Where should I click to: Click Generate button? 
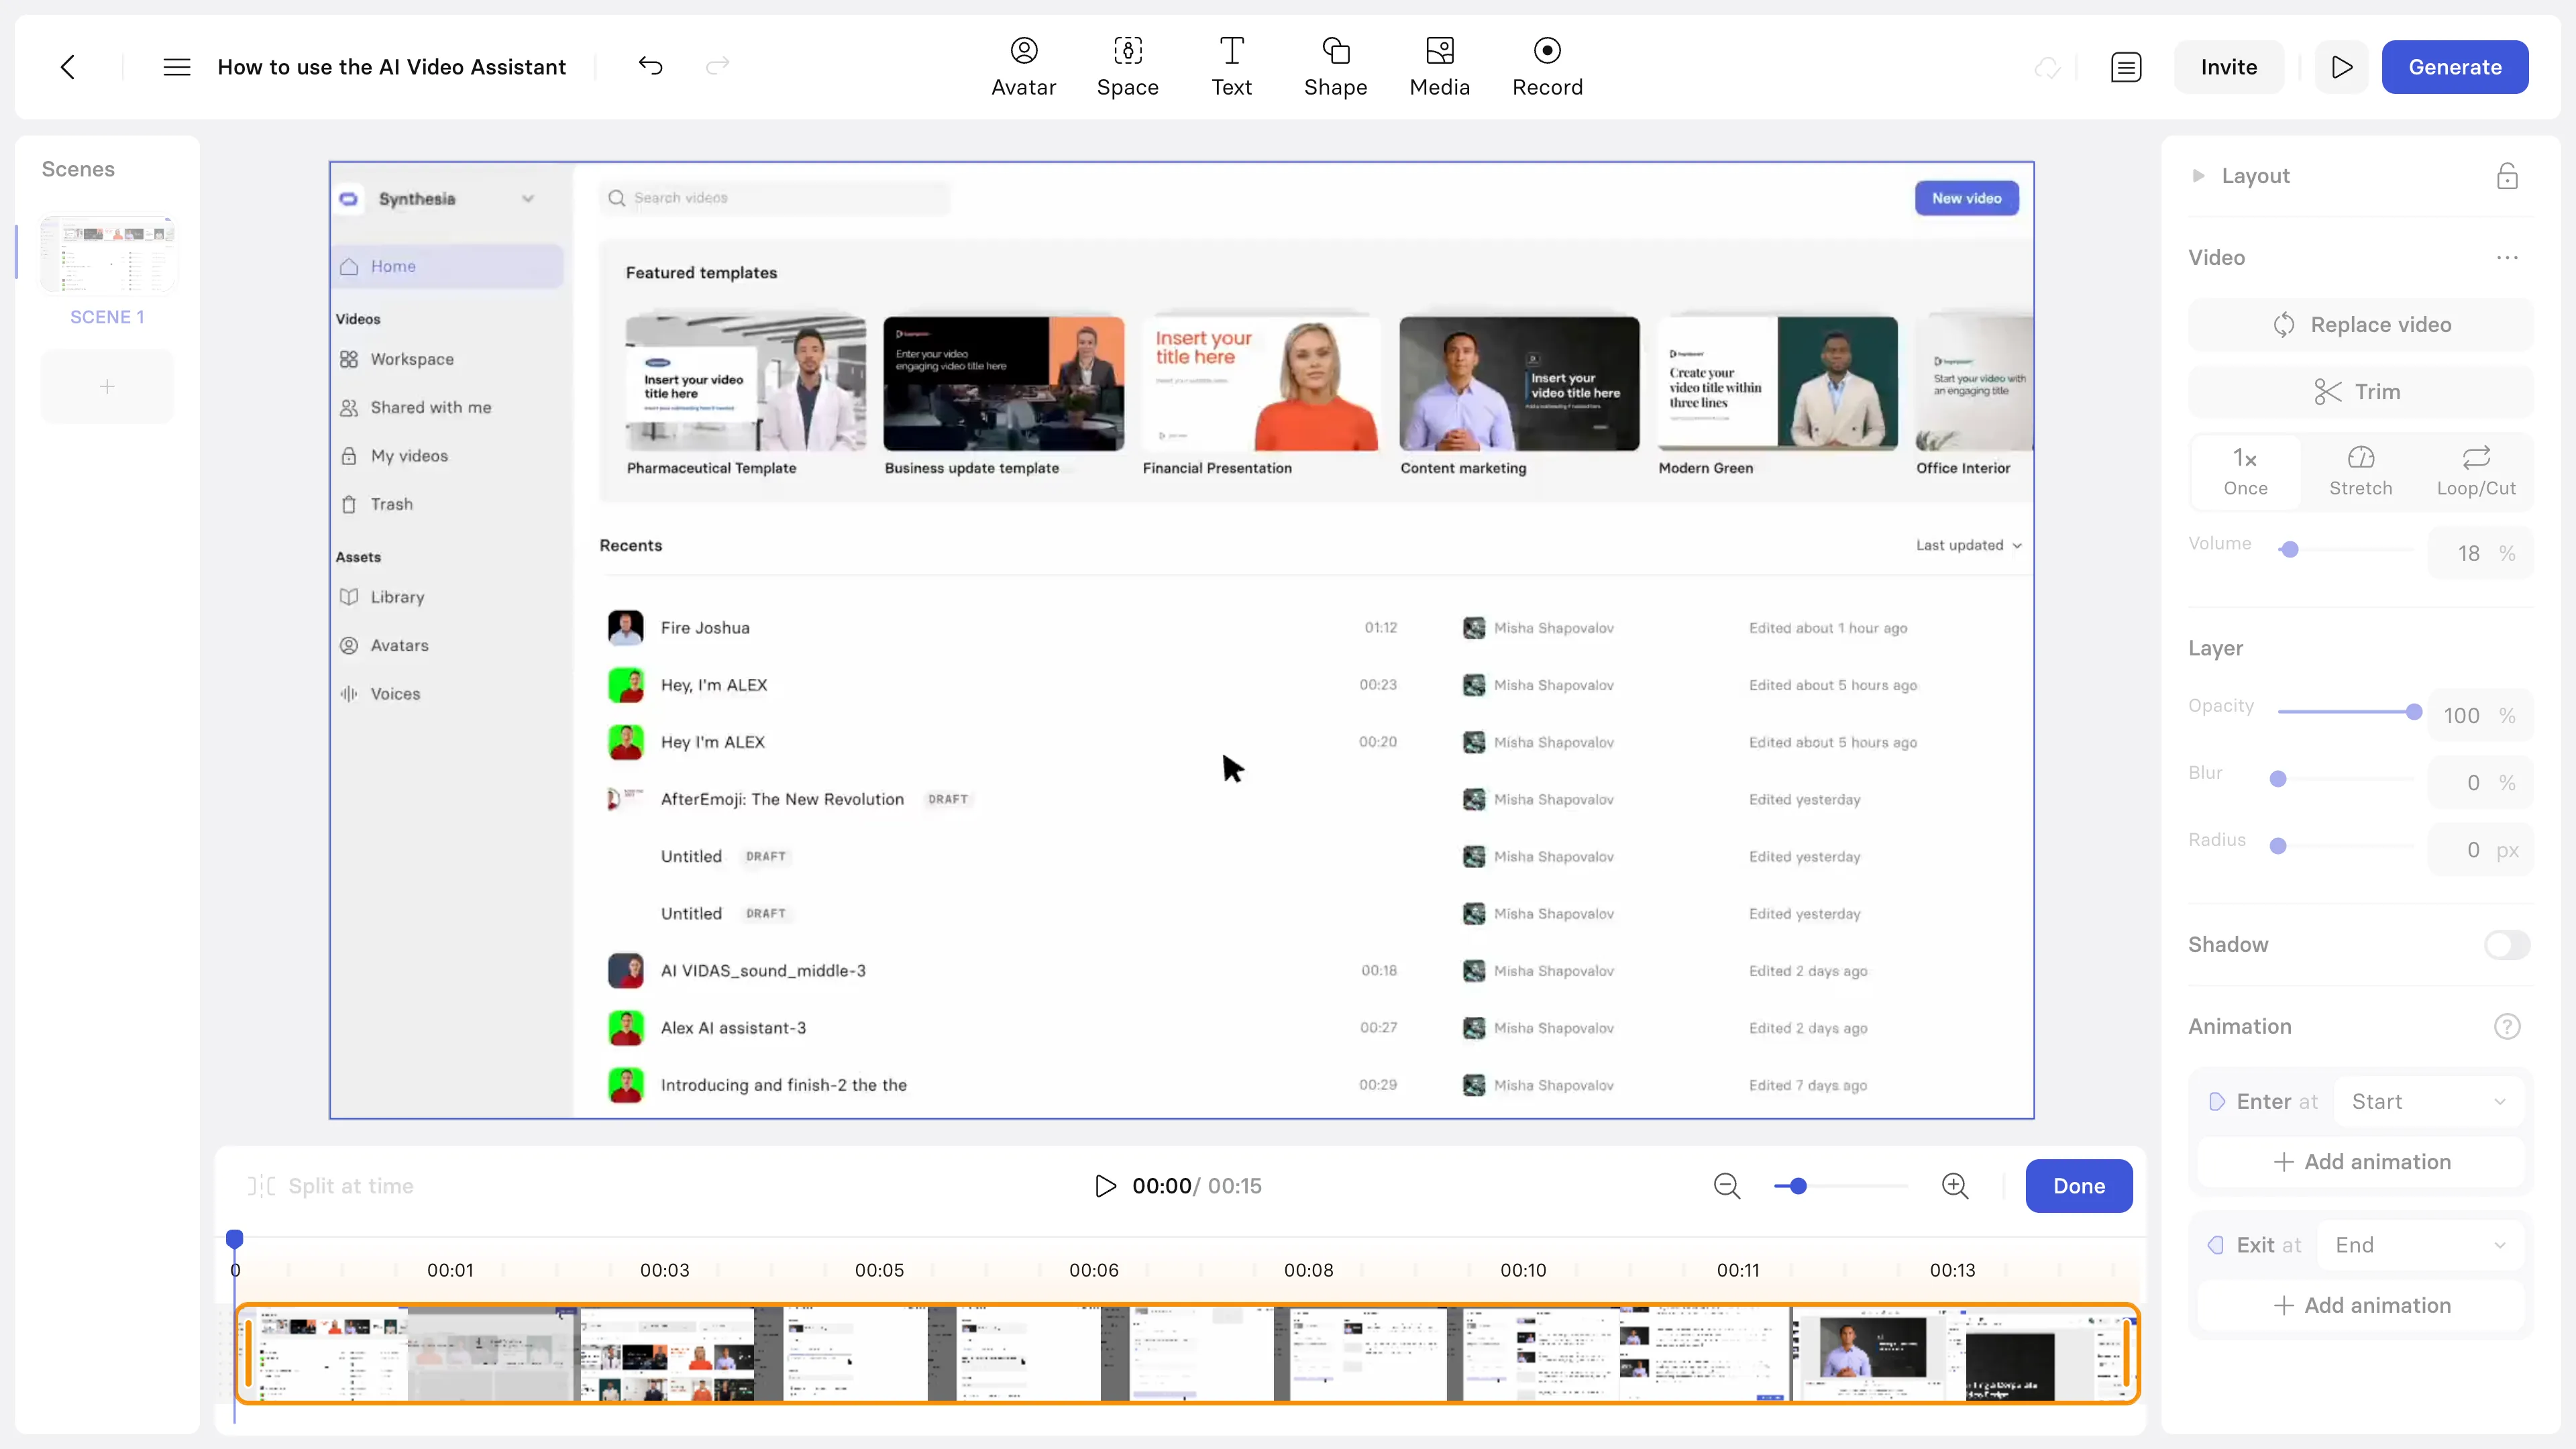pos(2456,66)
